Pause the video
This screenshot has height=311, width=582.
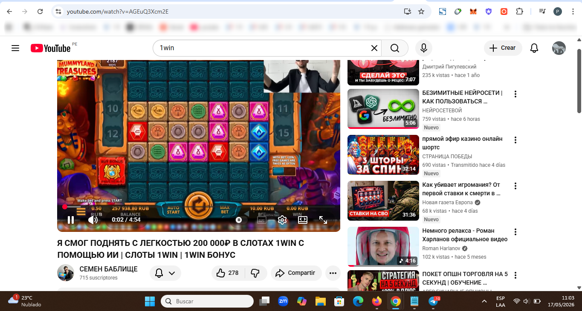point(71,220)
